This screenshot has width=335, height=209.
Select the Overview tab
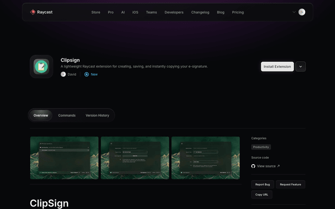tap(41, 115)
